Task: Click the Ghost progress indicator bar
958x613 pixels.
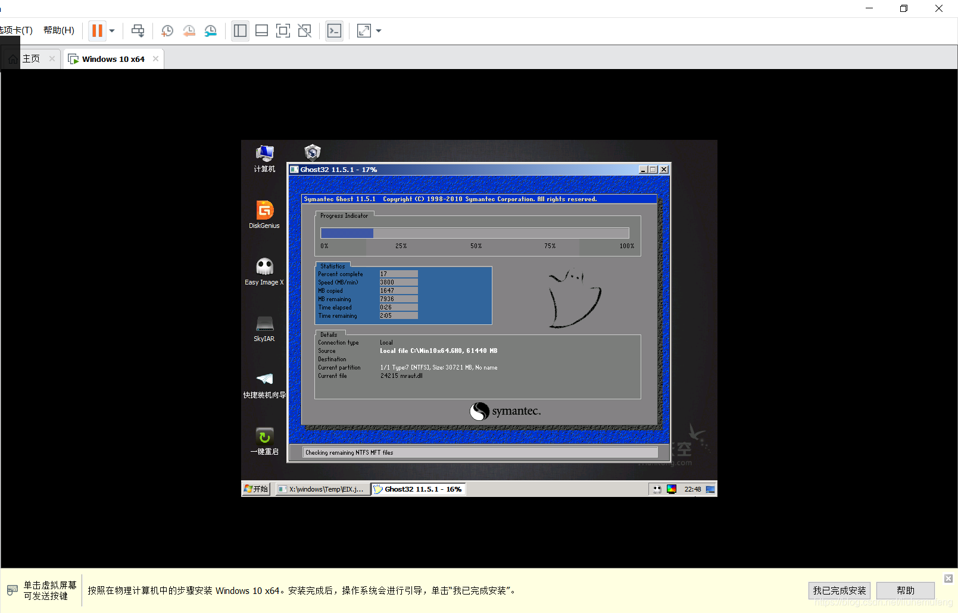Action: click(x=475, y=233)
